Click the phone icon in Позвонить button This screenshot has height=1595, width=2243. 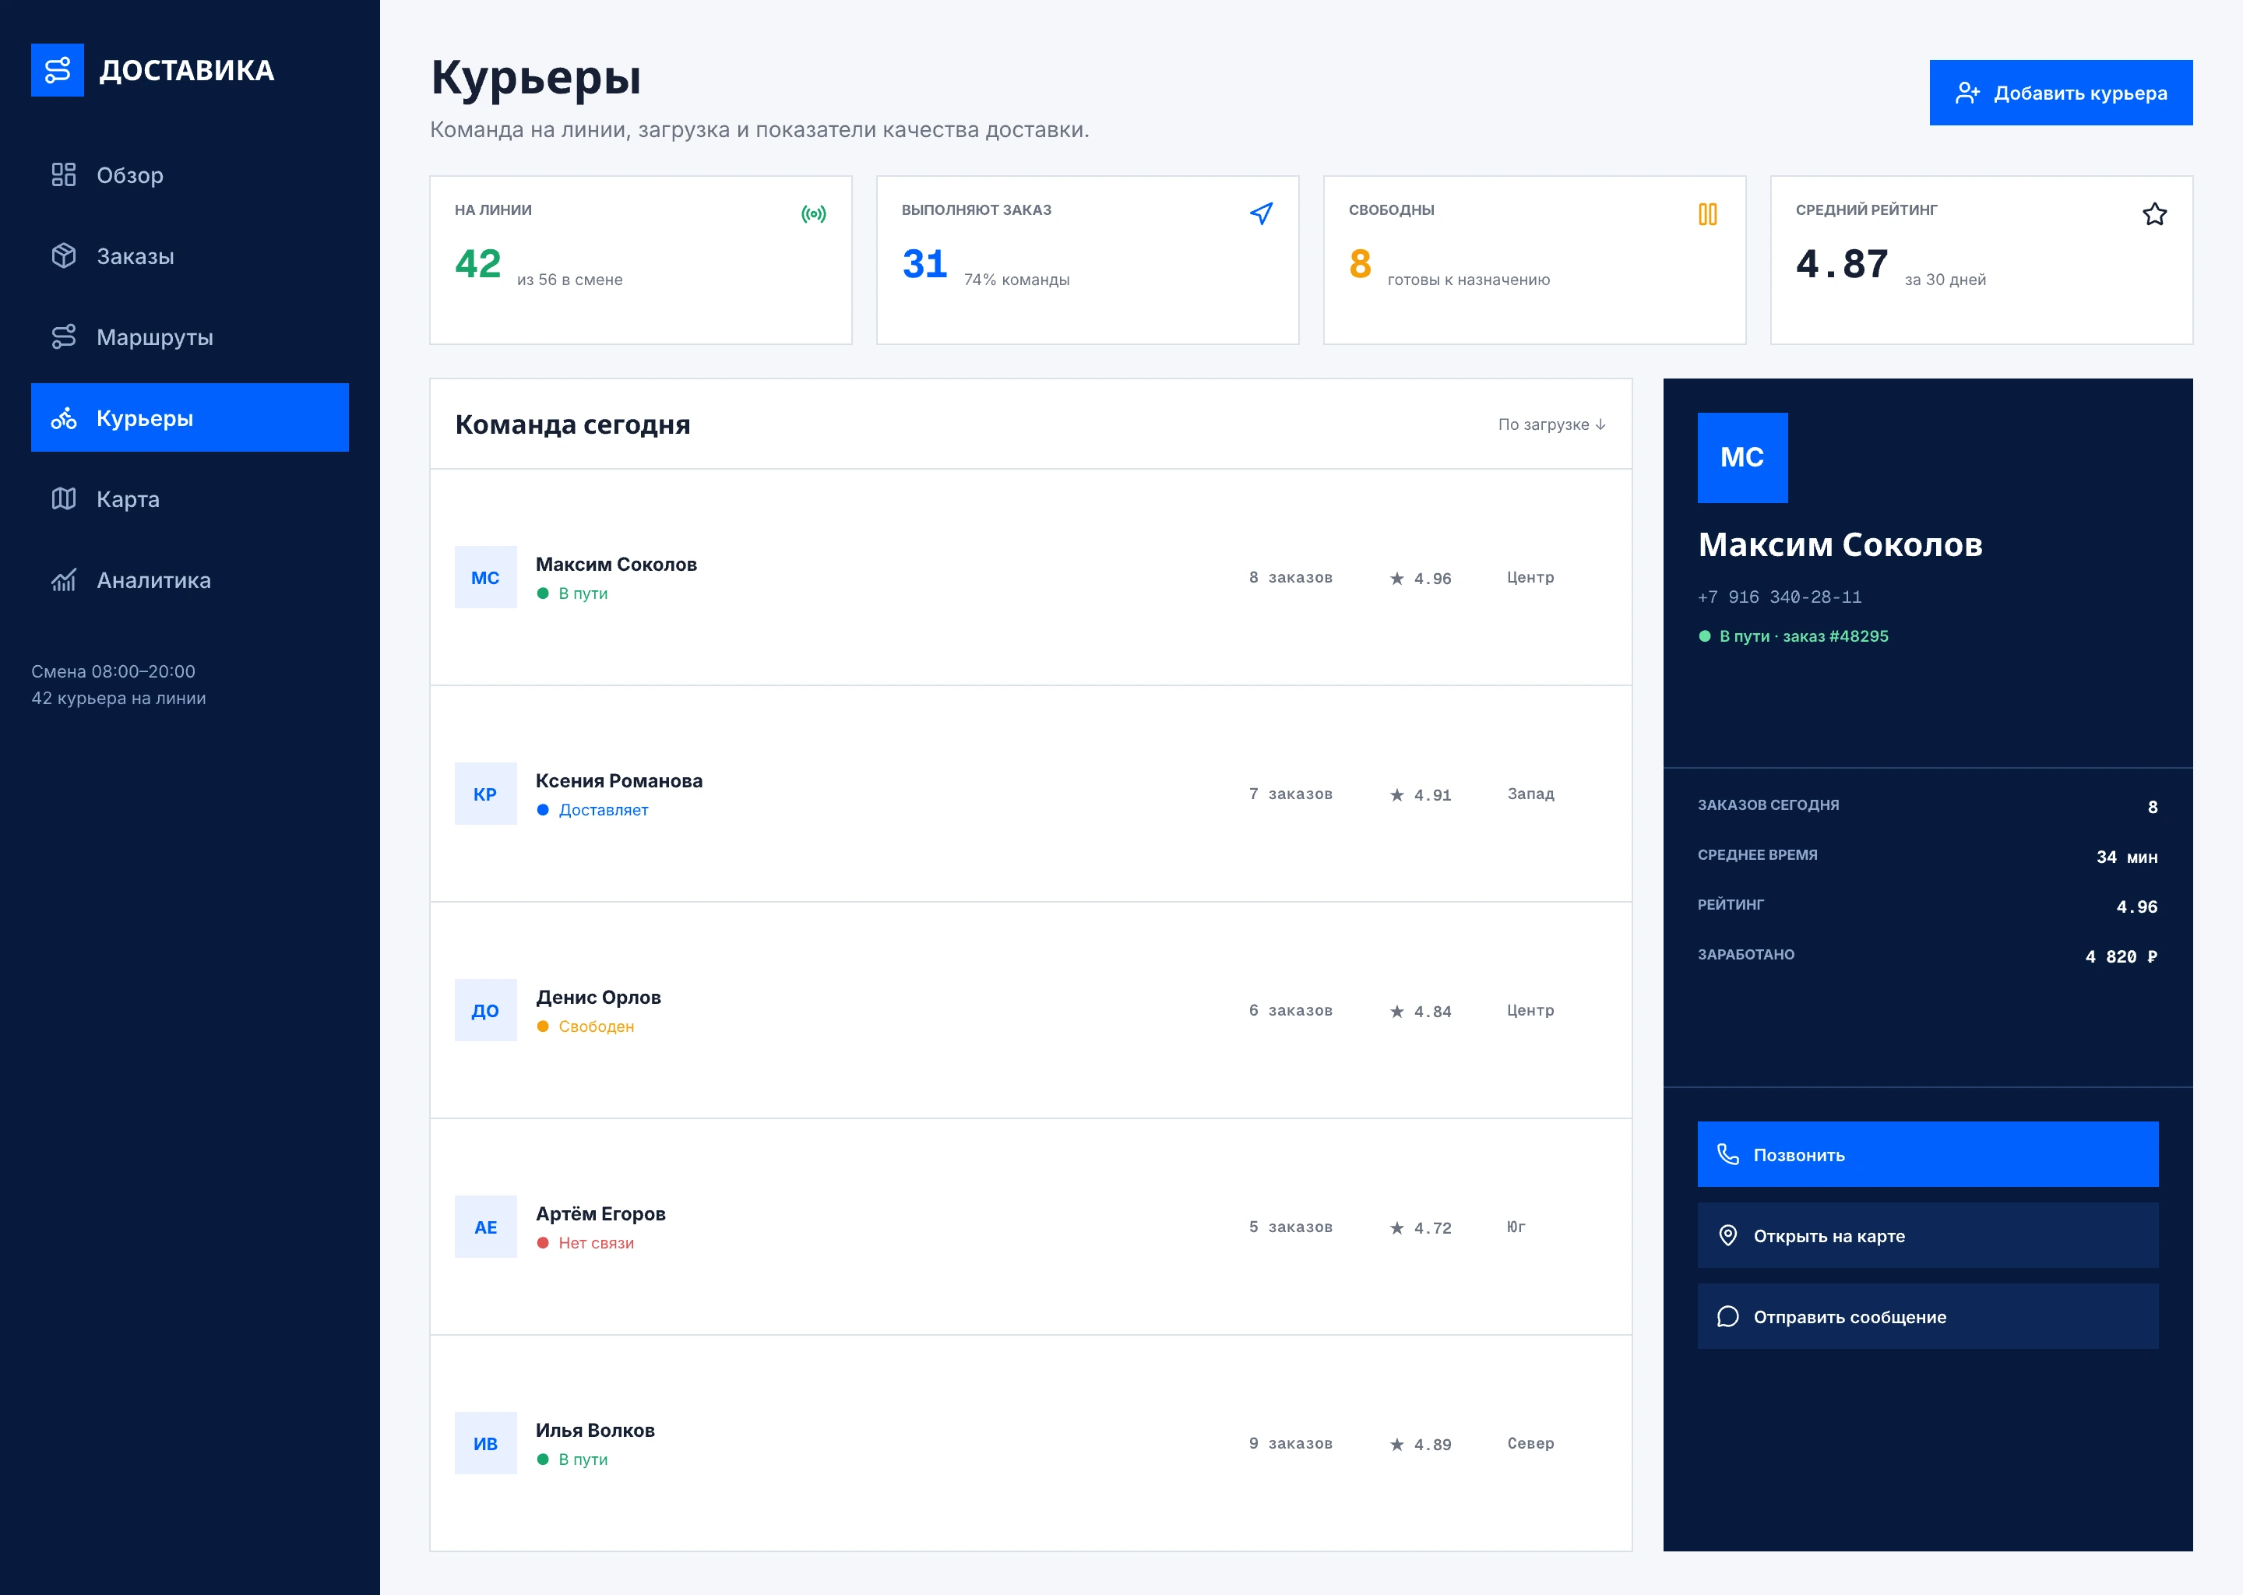1728,1154
